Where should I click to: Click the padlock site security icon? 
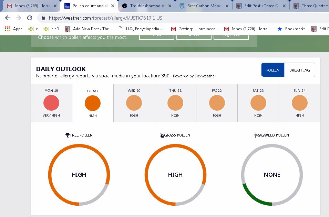pos(43,18)
